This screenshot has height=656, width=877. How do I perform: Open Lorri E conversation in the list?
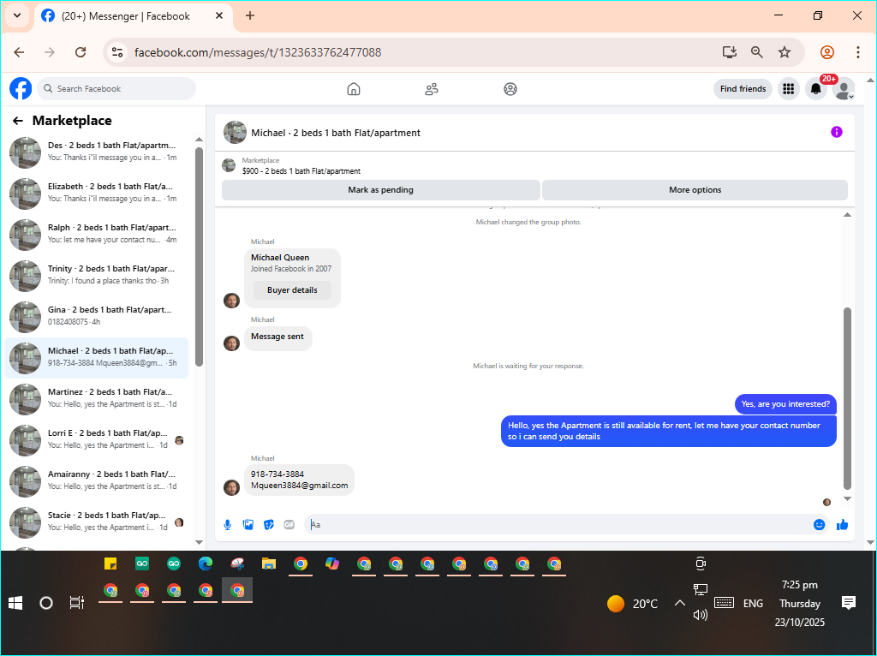[98, 439]
